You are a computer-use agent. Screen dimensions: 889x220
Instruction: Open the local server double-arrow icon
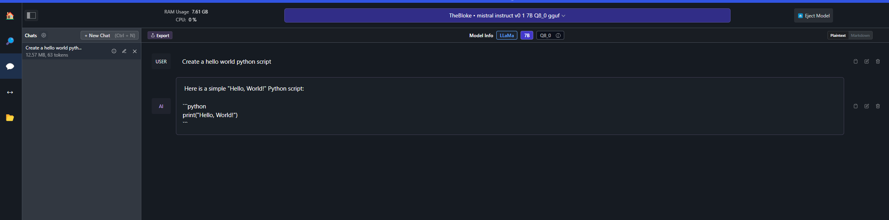[x=10, y=92]
